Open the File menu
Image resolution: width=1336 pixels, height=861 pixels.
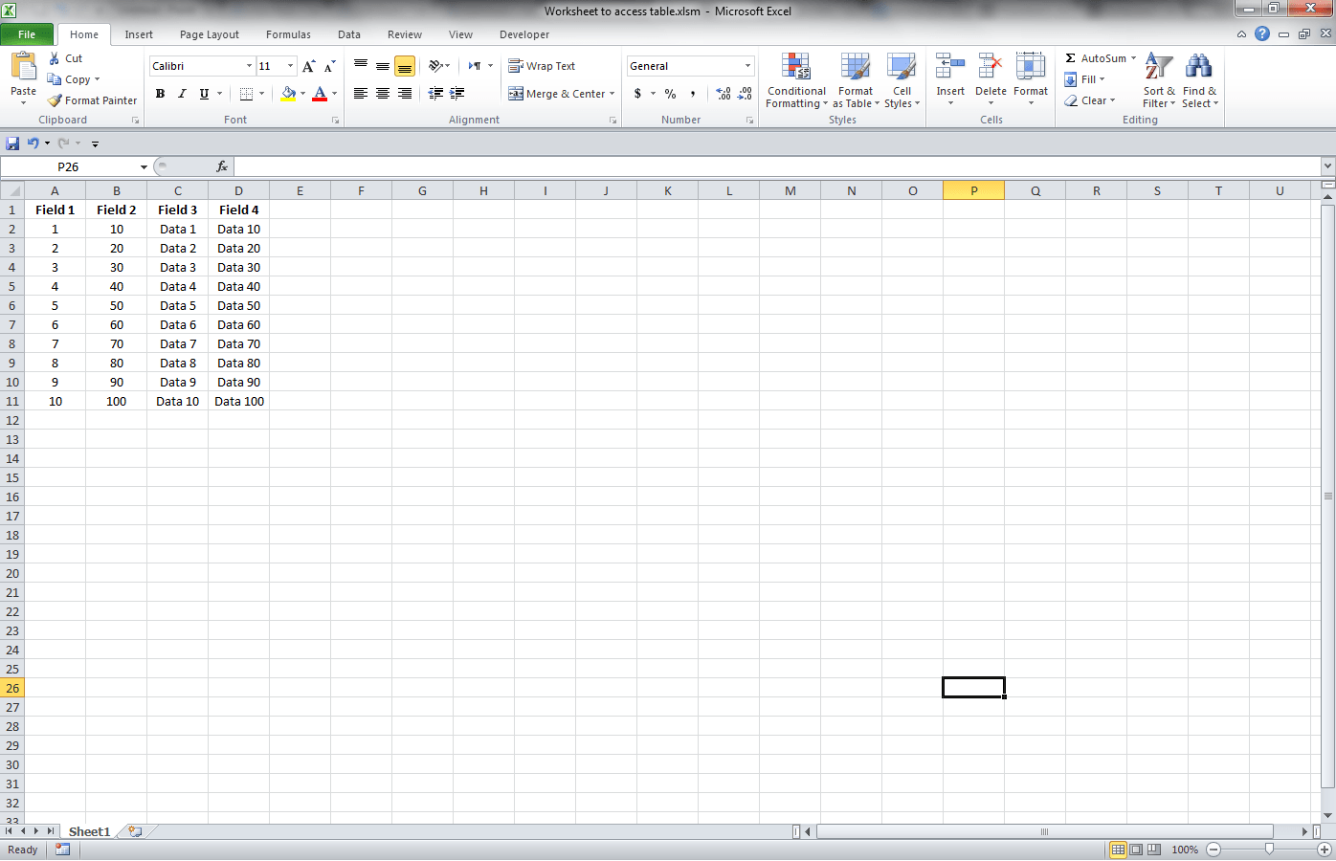[x=28, y=33]
